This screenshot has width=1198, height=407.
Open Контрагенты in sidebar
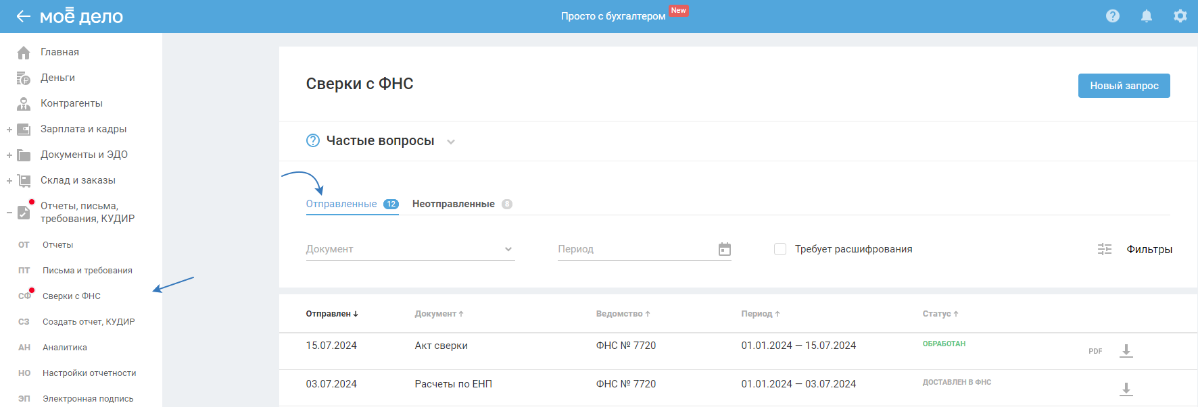pyautogui.click(x=72, y=104)
